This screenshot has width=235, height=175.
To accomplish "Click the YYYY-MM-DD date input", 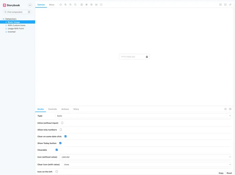I will click(x=134, y=57).
